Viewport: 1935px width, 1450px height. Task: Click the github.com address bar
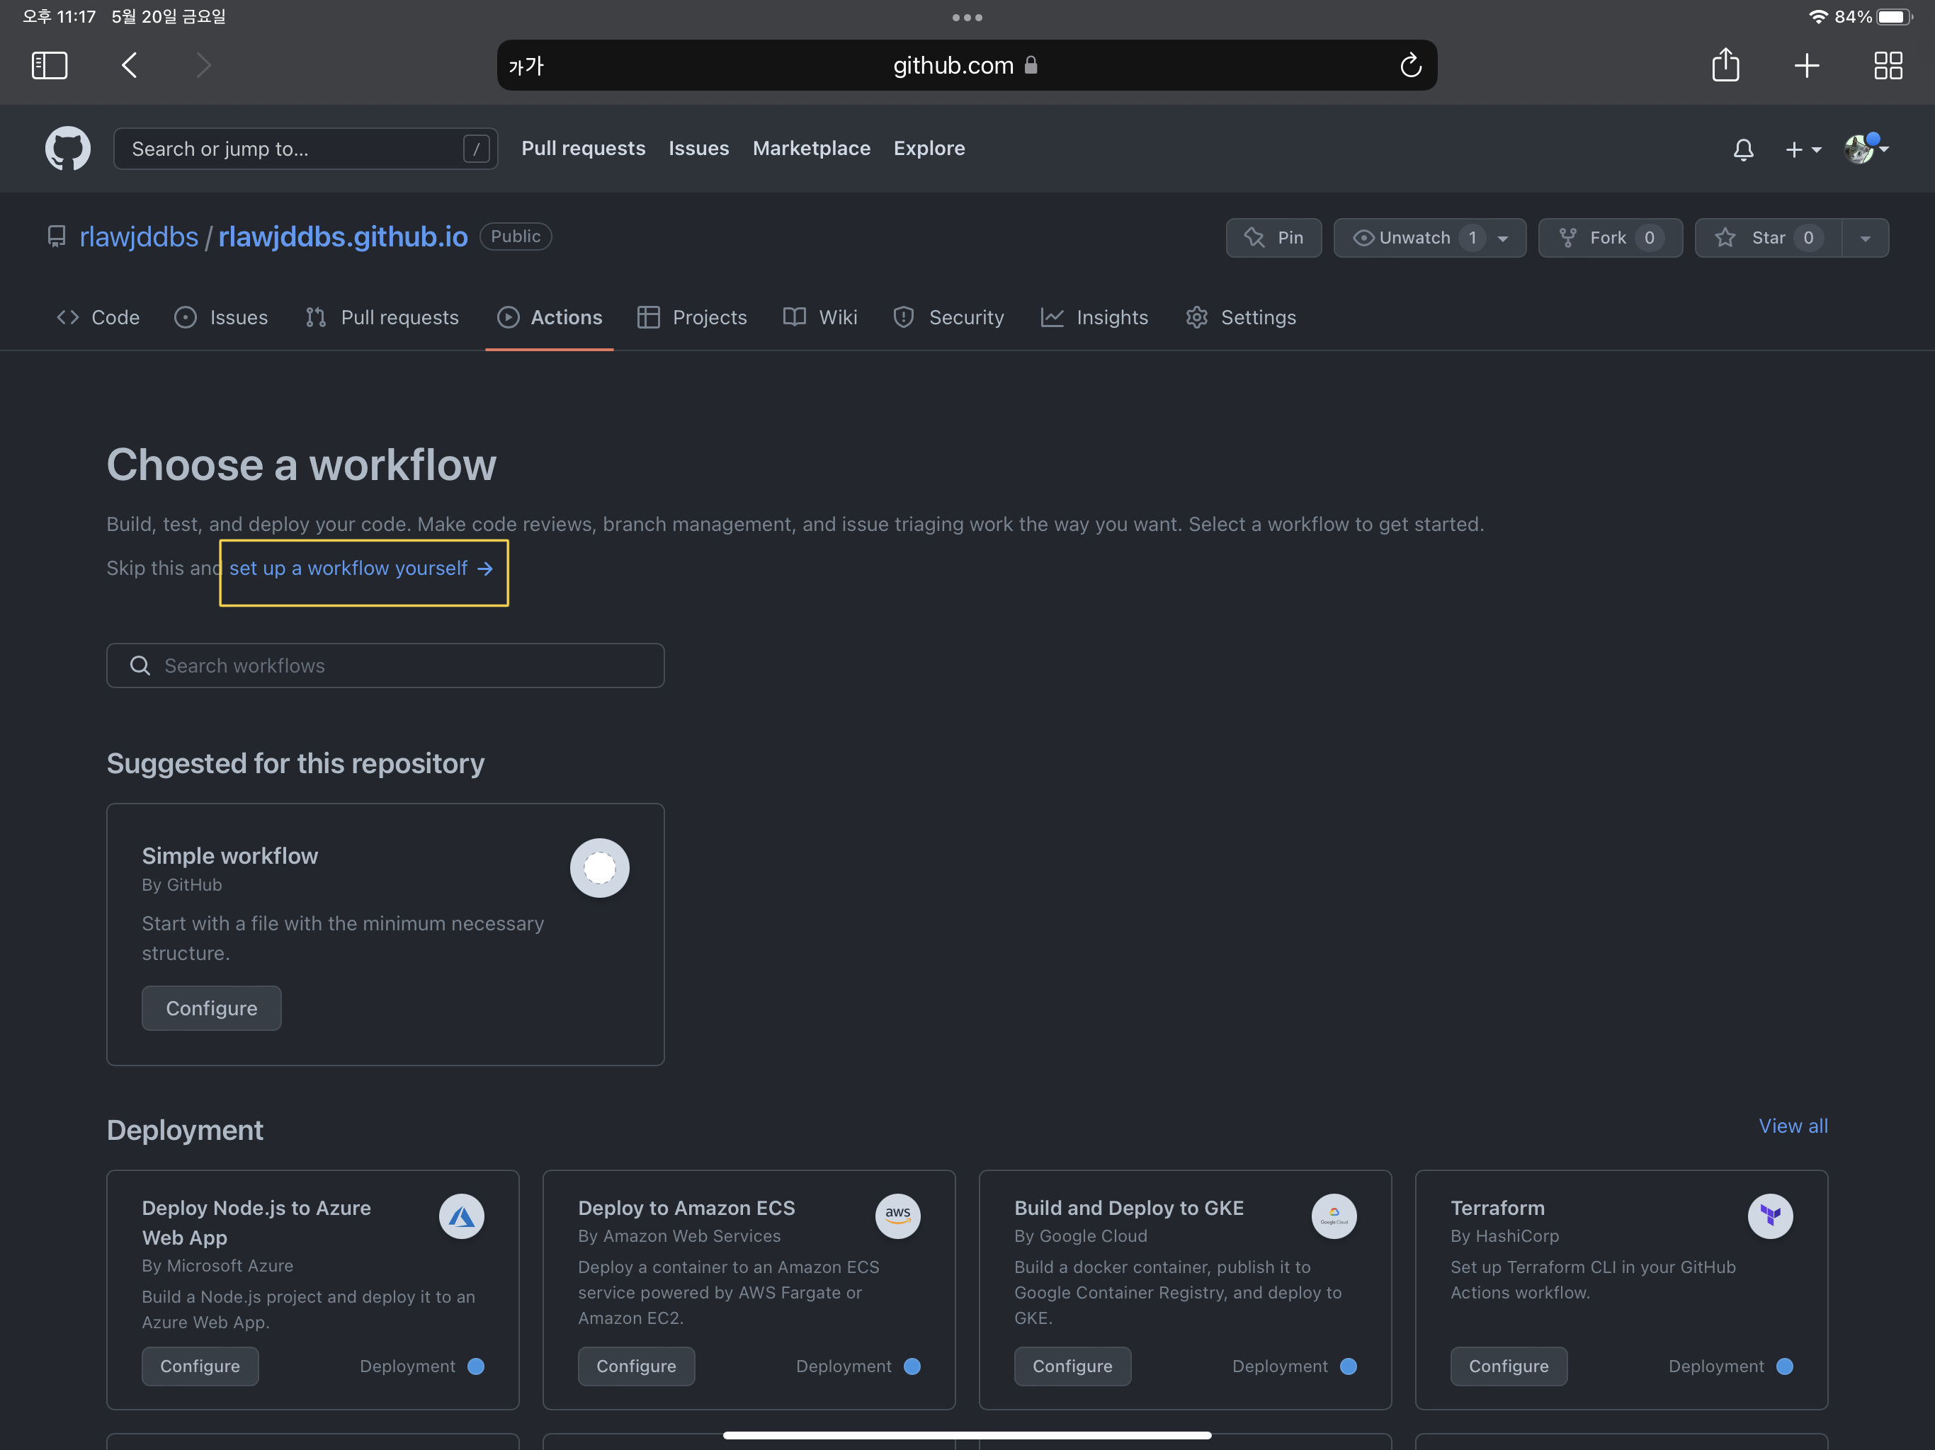pos(967,66)
